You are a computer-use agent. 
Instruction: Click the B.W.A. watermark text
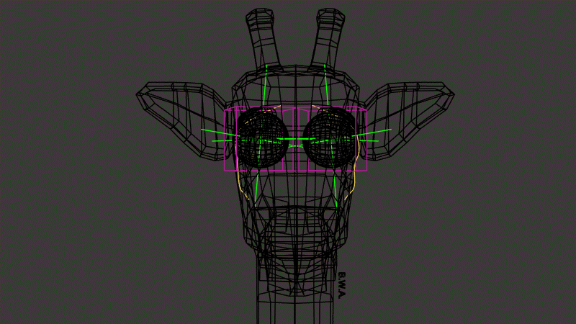pos(341,285)
